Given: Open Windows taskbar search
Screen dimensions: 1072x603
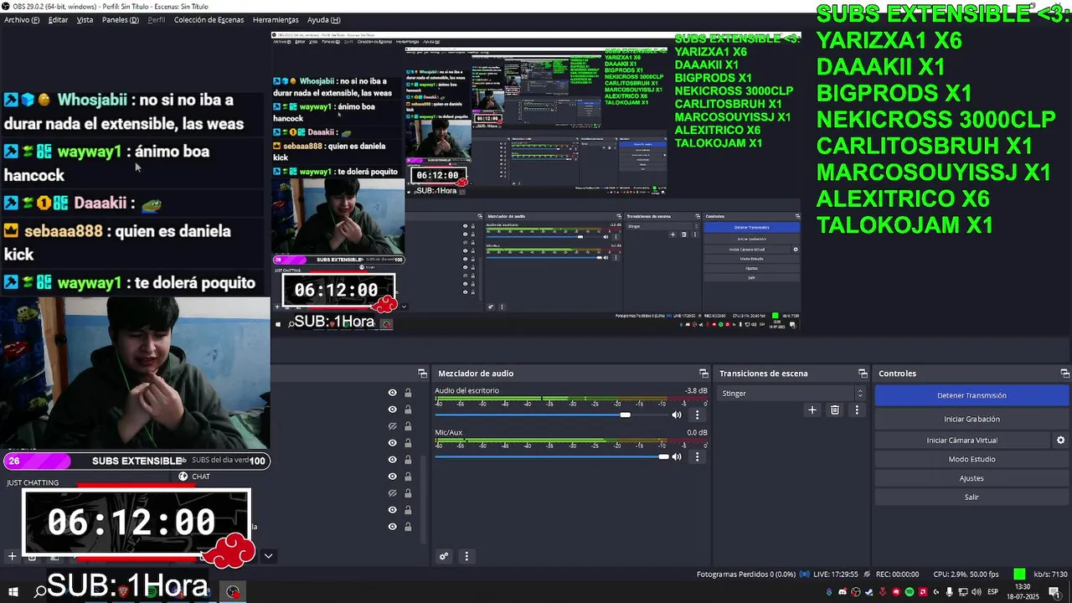Looking at the screenshot, I should click(x=39, y=591).
